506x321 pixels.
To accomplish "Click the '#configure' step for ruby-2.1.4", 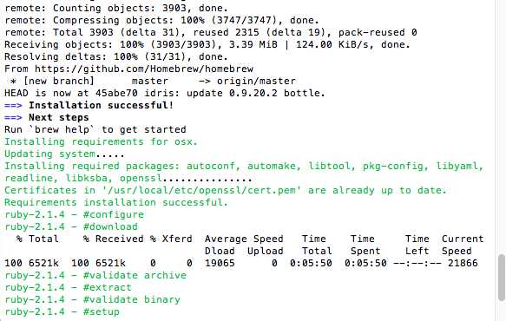I will pyautogui.click(x=114, y=215).
